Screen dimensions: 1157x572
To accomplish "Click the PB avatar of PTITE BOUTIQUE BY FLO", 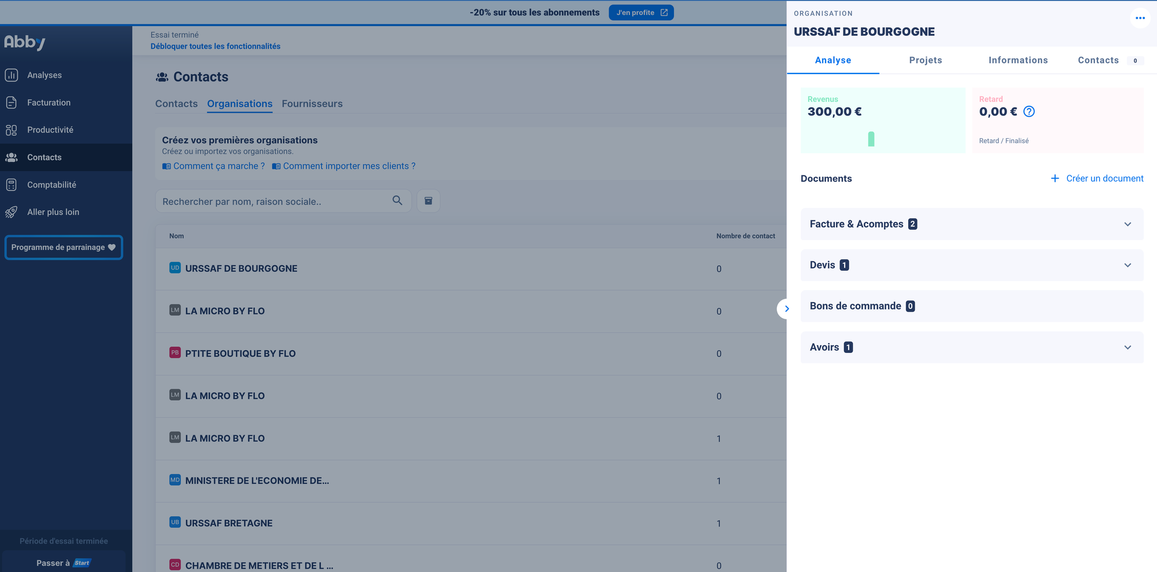I will pyautogui.click(x=175, y=353).
